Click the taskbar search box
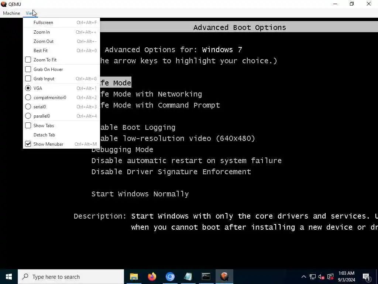 click(x=71, y=277)
